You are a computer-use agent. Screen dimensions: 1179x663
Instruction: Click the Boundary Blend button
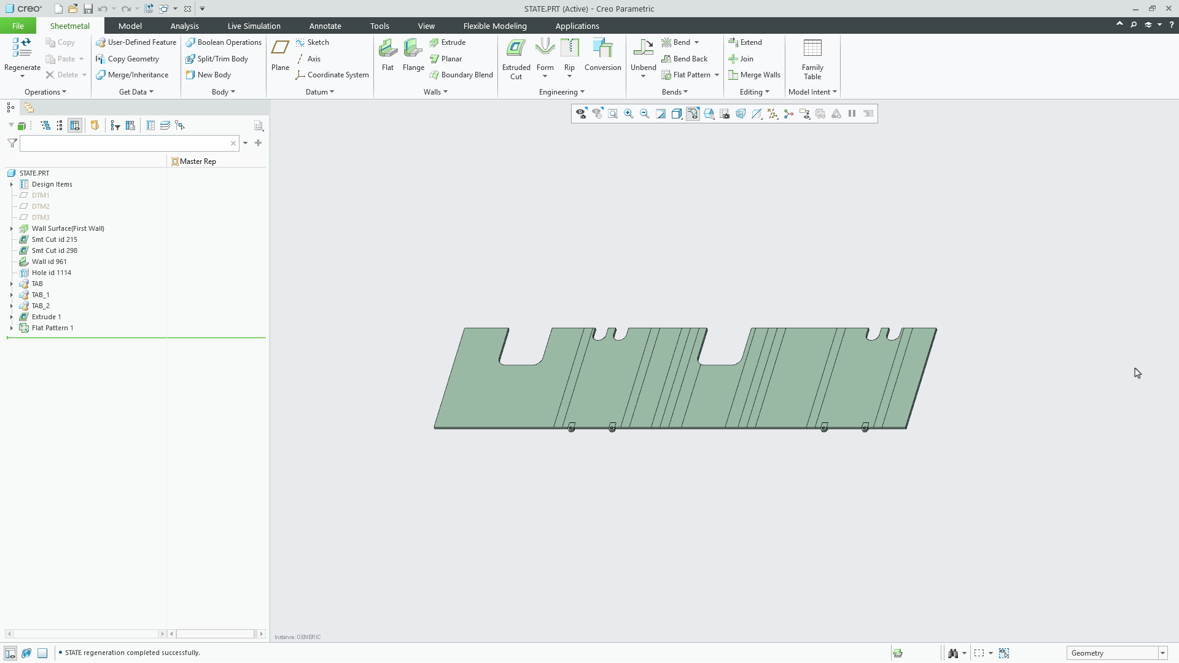461,75
